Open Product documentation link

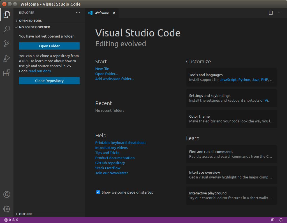tap(115, 158)
